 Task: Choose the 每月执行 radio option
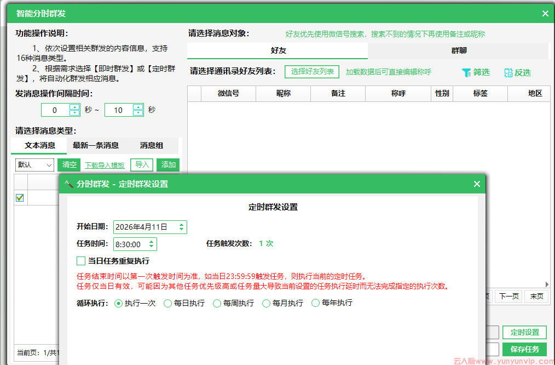(x=267, y=303)
